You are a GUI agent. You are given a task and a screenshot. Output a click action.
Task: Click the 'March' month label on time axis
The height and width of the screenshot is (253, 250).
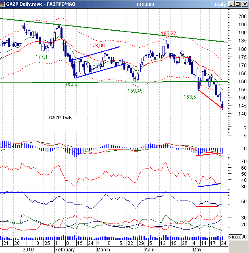click(x=103, y=250)
